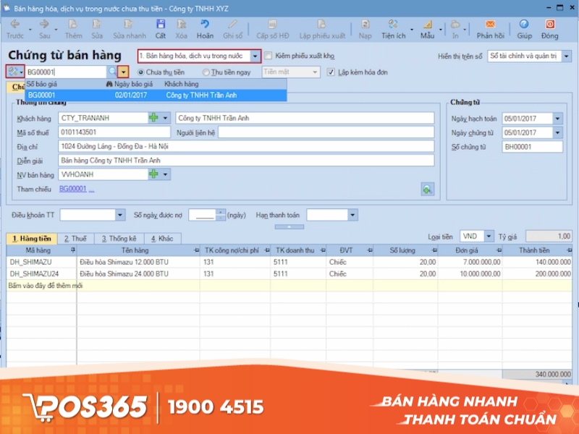Viewport: 579px width, 434px height.
Task: Switch to the 2. Thuế tab
Action: pyautogui.click(x=77, y=237)
